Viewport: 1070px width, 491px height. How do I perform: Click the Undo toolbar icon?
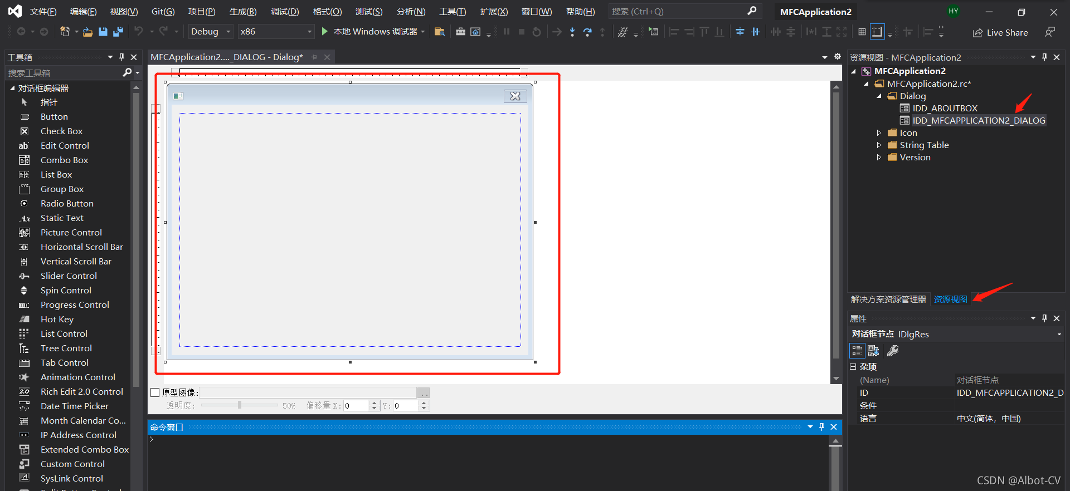click(x=139, y=32)
